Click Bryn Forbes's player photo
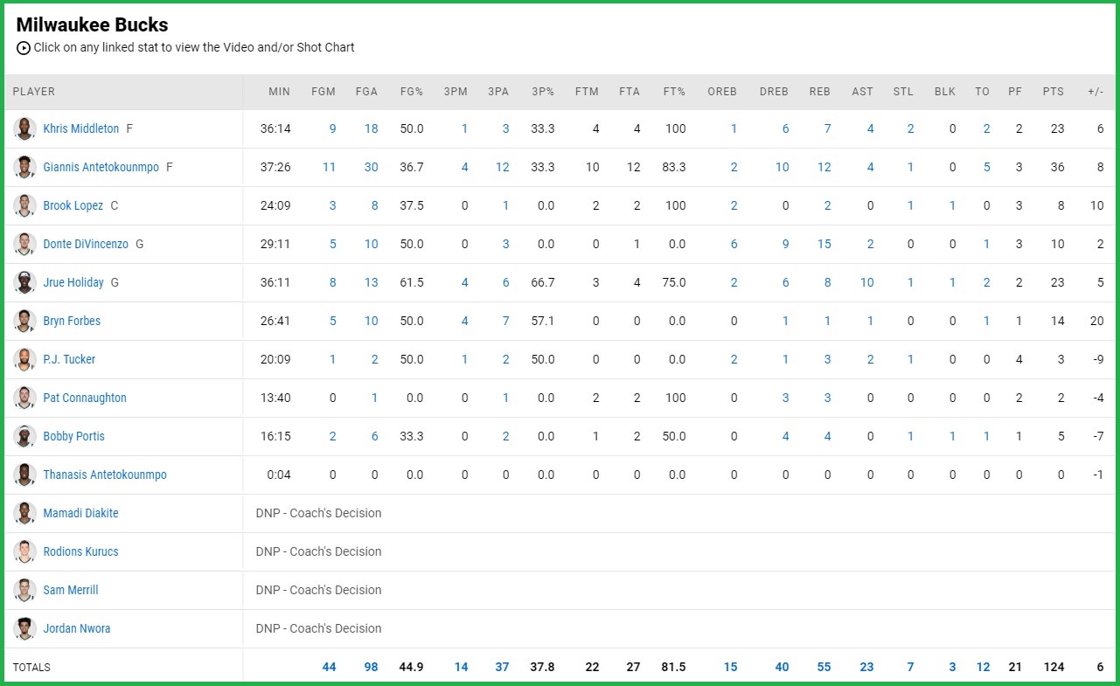The height and width of the screenshot is (686, 1120). click(24, 321)
